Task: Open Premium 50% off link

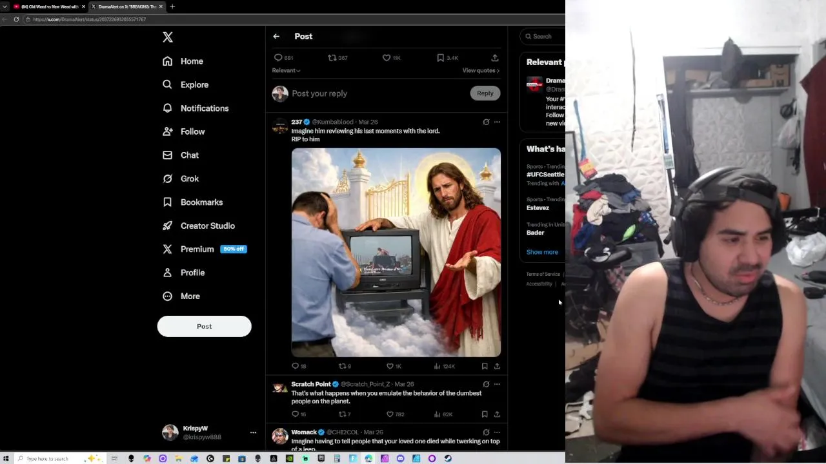Action: point(205,249)
